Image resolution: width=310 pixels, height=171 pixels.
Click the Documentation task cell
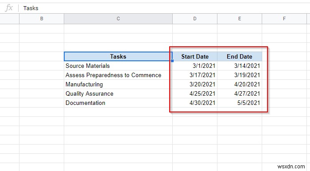coord(118,103)
